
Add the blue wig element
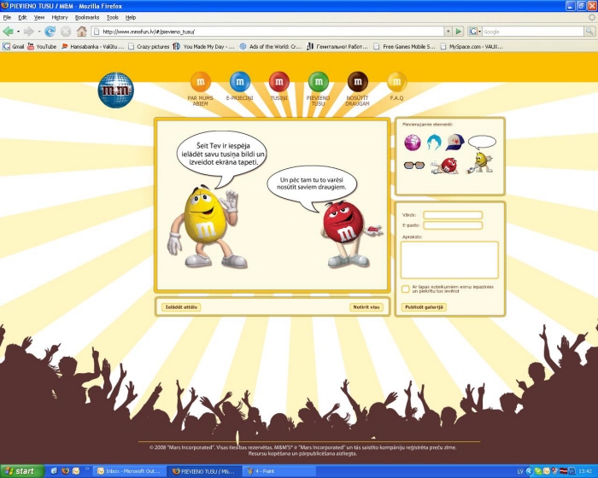pos(434,143)
